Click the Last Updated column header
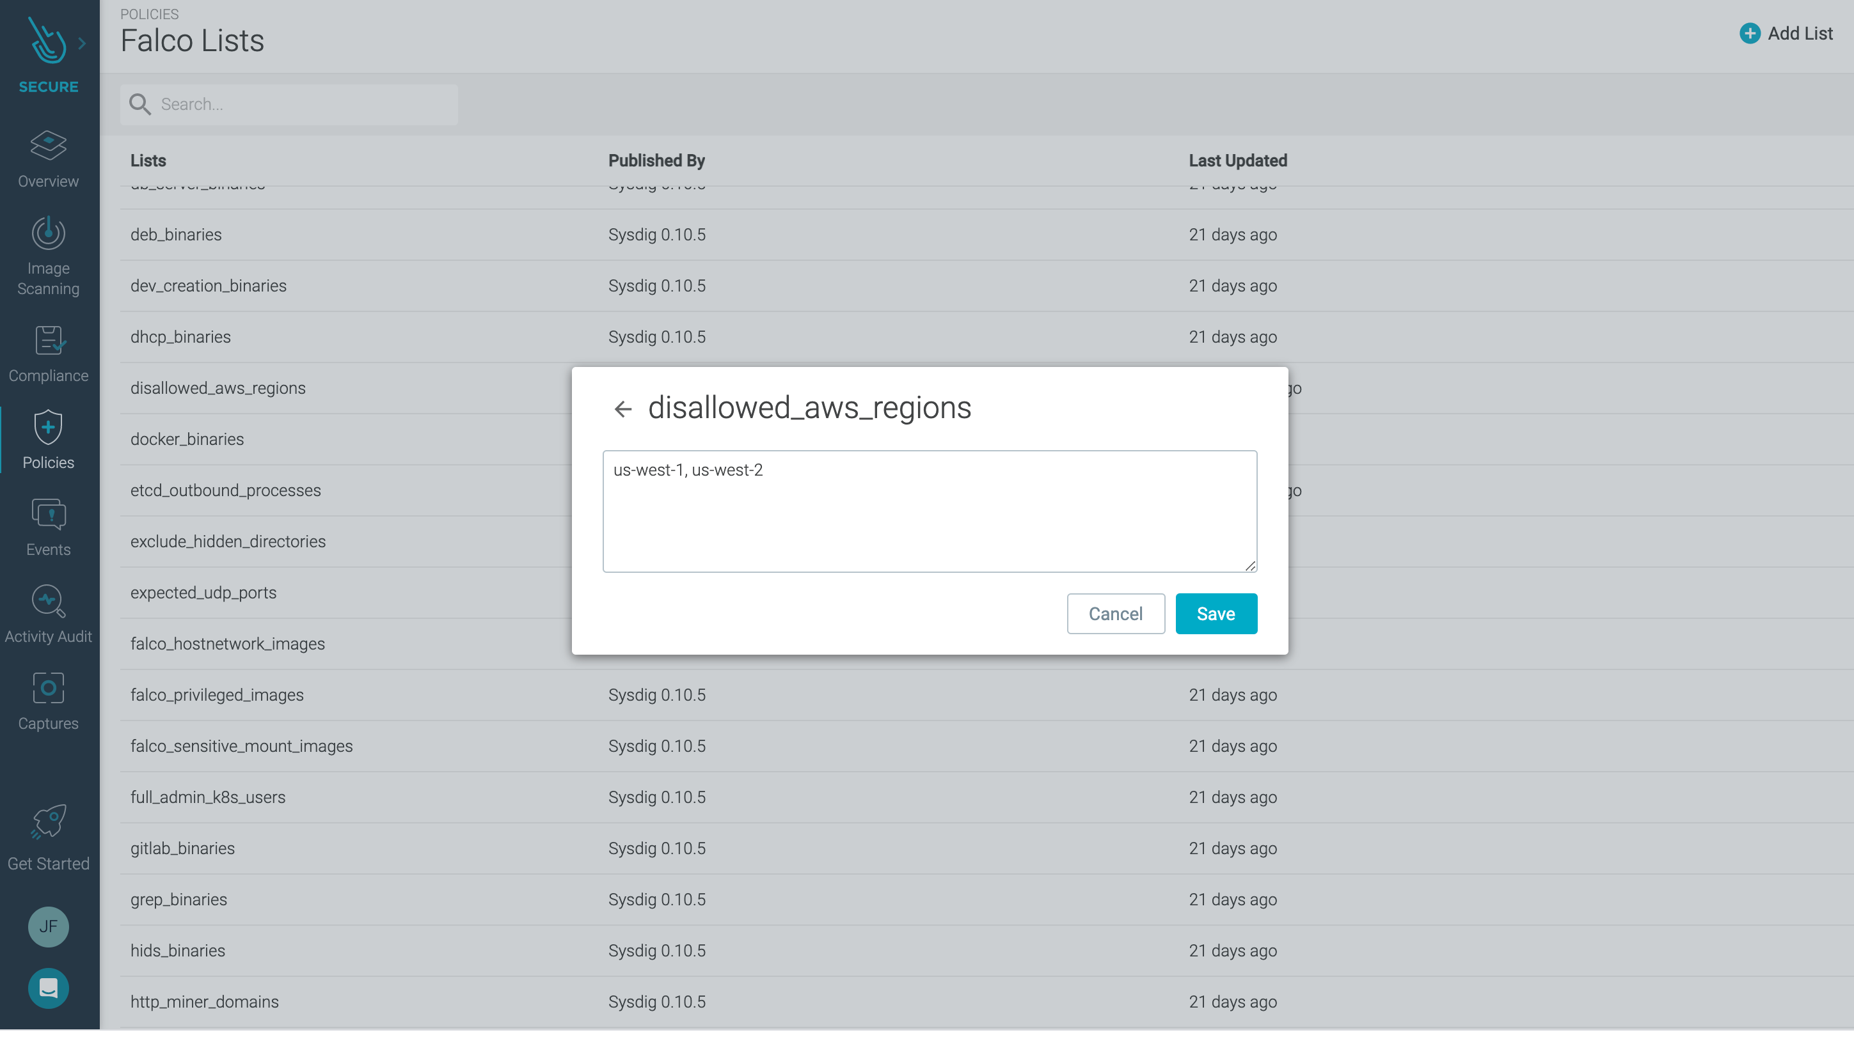The image size is (1854, 1037). (x=1238, y=160)
